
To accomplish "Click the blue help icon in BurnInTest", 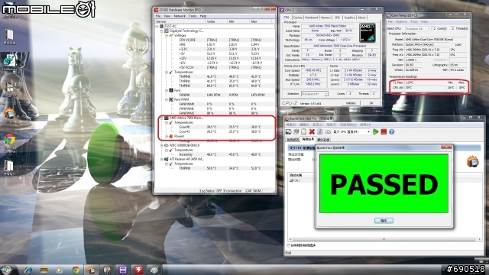I will [392, 132].
